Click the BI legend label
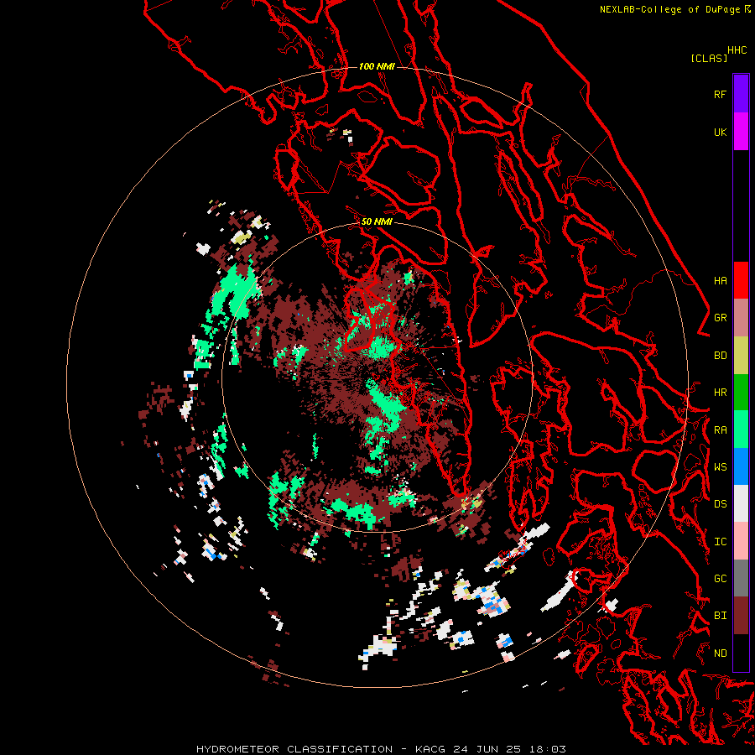The width and height of the screenshot is (755, 755). click(x=720, y=616)
